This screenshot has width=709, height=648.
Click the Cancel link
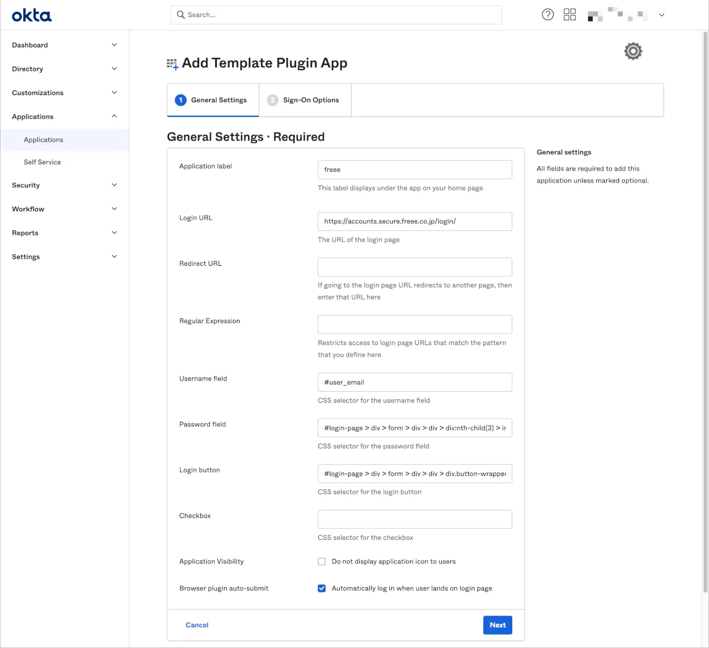tap(197, 625)
